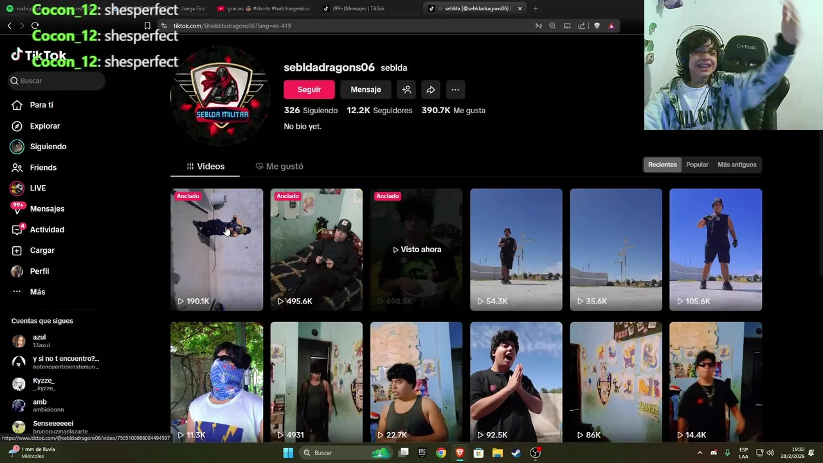Image resolution: width=823 pixels, height=463 pixels.
Task: Open the video with 105.6K views
Action: click(716, 250)
